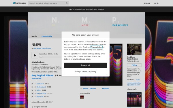Screen dimensions: 173x108
Task: Click the track progress slider handle
Action: coord(41,57)
